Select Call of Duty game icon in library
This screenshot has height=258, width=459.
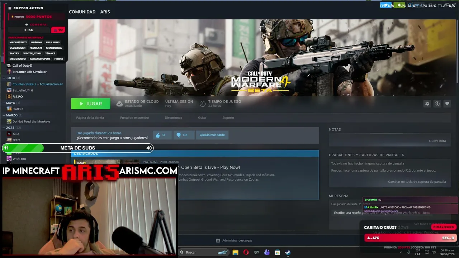pos(9,66)
